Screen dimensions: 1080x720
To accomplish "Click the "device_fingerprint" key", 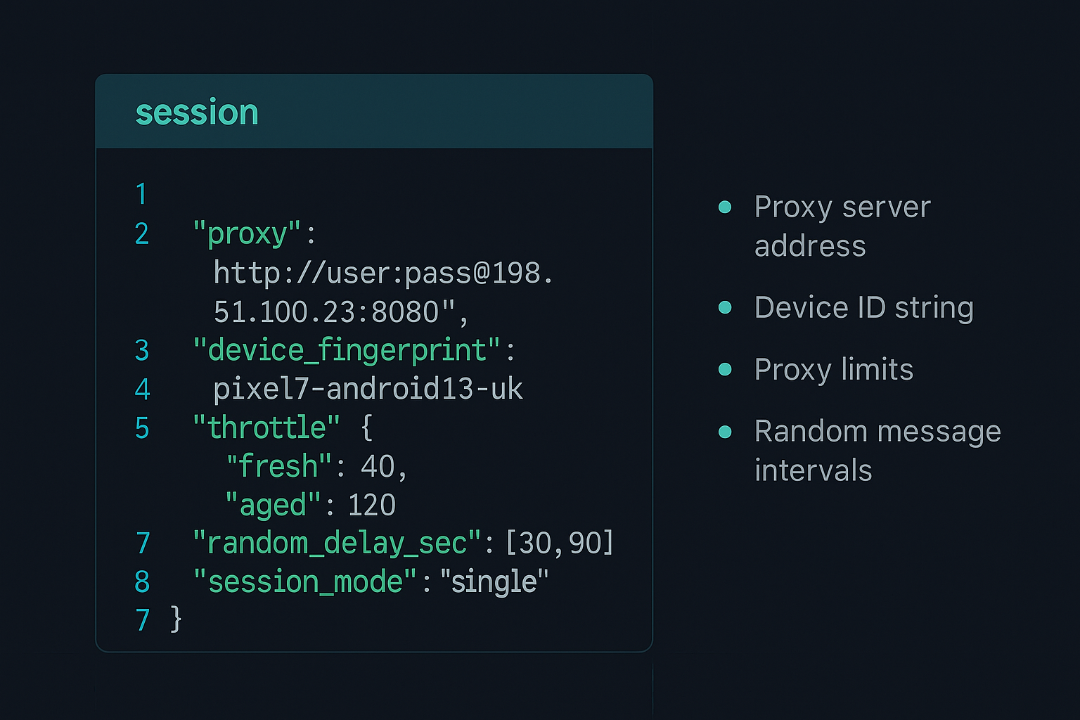I will [x=347, y=350].
